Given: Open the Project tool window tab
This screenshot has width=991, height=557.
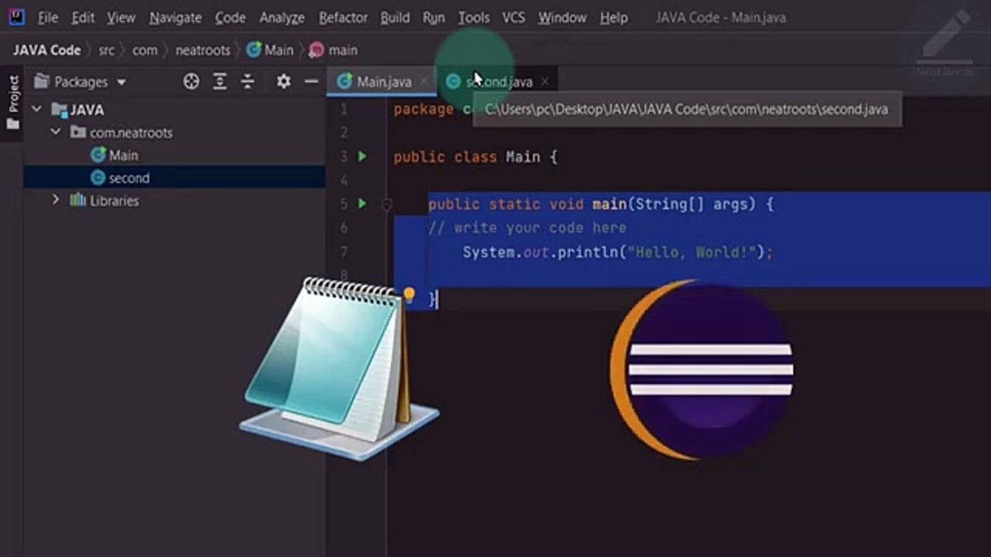Looking at the screenshot, I should [13, 102].
